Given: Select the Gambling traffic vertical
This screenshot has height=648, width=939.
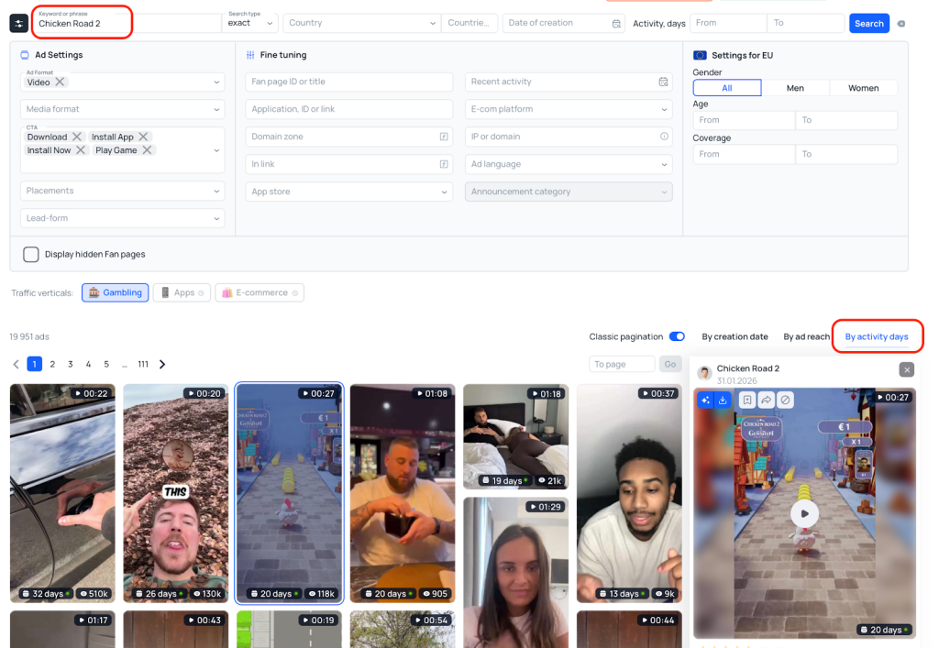Looking at the screenshot, I should point(116,292).
